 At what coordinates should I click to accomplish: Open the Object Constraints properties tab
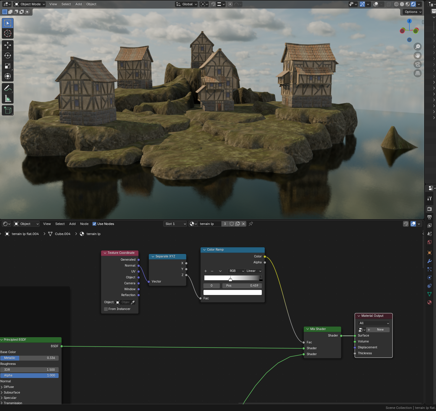click(429, 286)
